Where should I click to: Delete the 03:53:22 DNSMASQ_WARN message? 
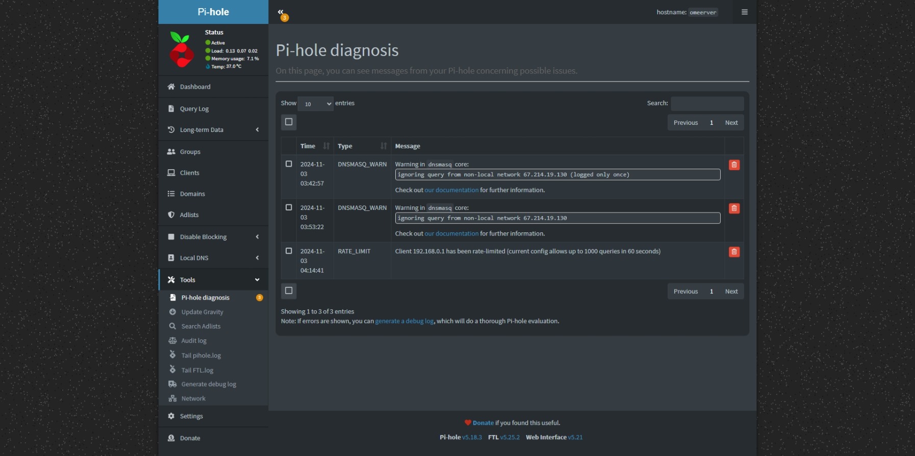[734, 208]
